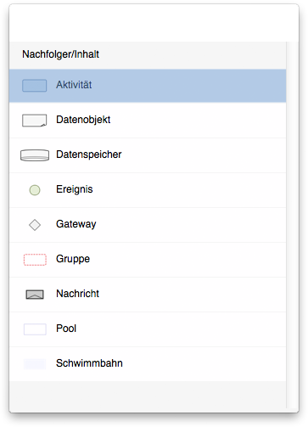
Task: Click the red dashed Gruppe icon
Action: (35, 260)
